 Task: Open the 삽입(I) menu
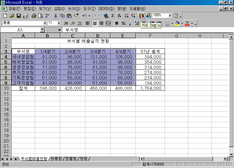60,9
